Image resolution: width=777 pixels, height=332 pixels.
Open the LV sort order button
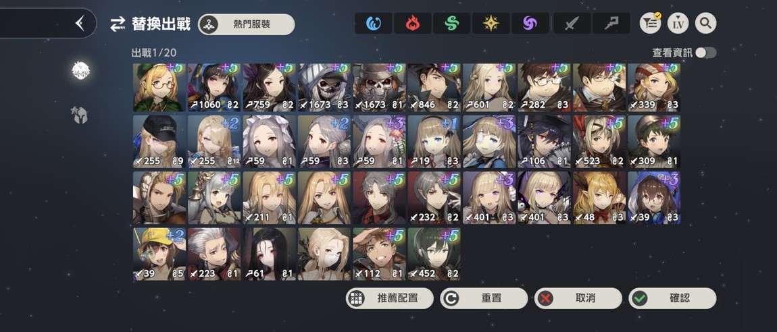coord(678,23)
